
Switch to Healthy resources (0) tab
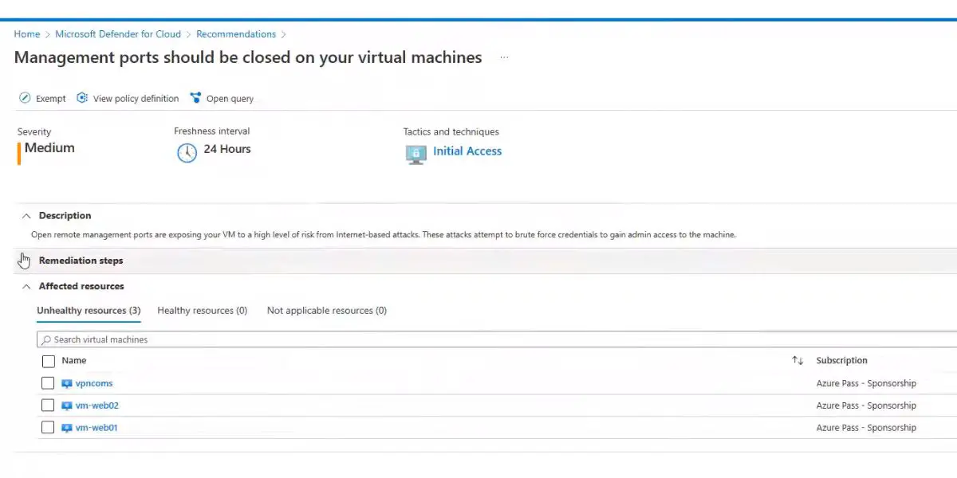click(x=203, y=311)
